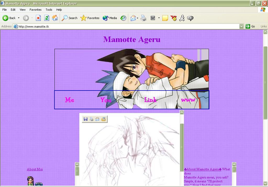This screenshot has width=268, height=187.
Task: Click the yellow sticky note toolbar icon
Action: point(165,18)
